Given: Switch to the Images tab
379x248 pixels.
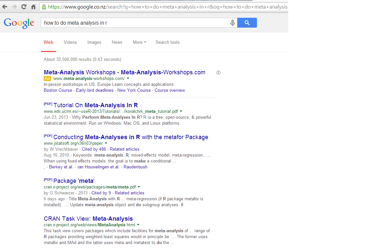Looking at the screenshot, I should [94, 42].
